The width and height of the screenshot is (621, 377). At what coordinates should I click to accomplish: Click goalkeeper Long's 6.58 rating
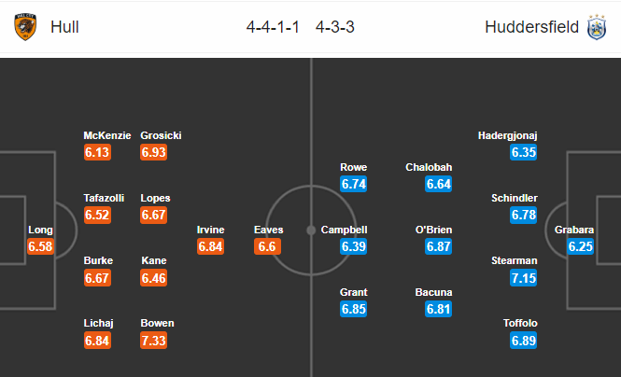40,246
